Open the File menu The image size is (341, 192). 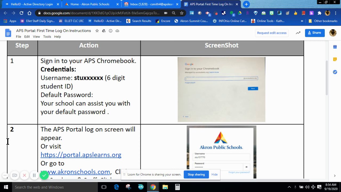coord(18,37)
